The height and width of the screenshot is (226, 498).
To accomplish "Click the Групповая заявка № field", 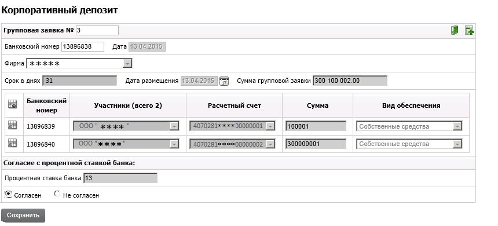I will (x=97, y=31).
